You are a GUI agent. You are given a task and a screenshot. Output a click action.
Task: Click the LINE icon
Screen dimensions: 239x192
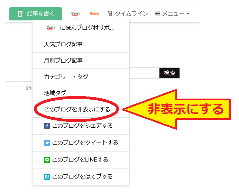47,160
